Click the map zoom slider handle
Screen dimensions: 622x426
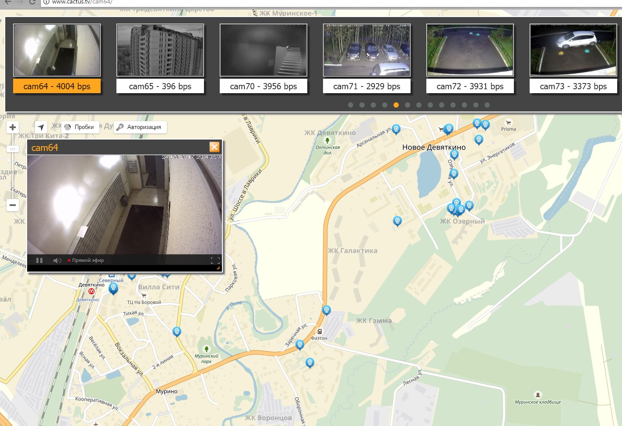(13, 149)
